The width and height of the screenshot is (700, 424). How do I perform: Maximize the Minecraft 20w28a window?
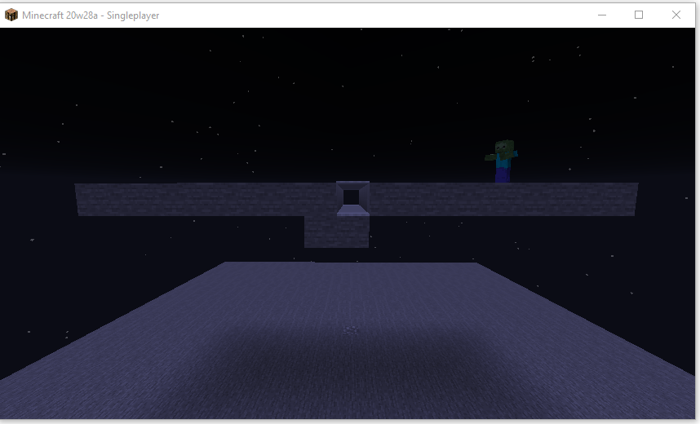[639, 15]
